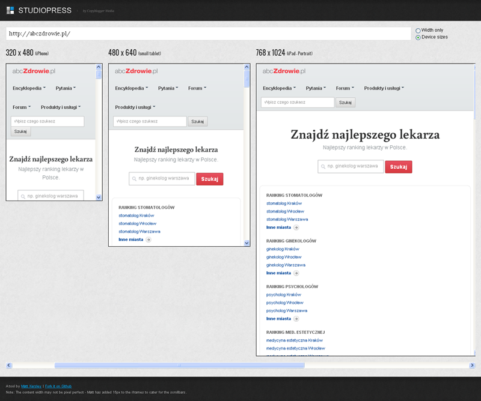The height and width of the screenshot is (401, 481).
Task: Click doctor search field in small tablet preview
Action: tap(162, 179)
